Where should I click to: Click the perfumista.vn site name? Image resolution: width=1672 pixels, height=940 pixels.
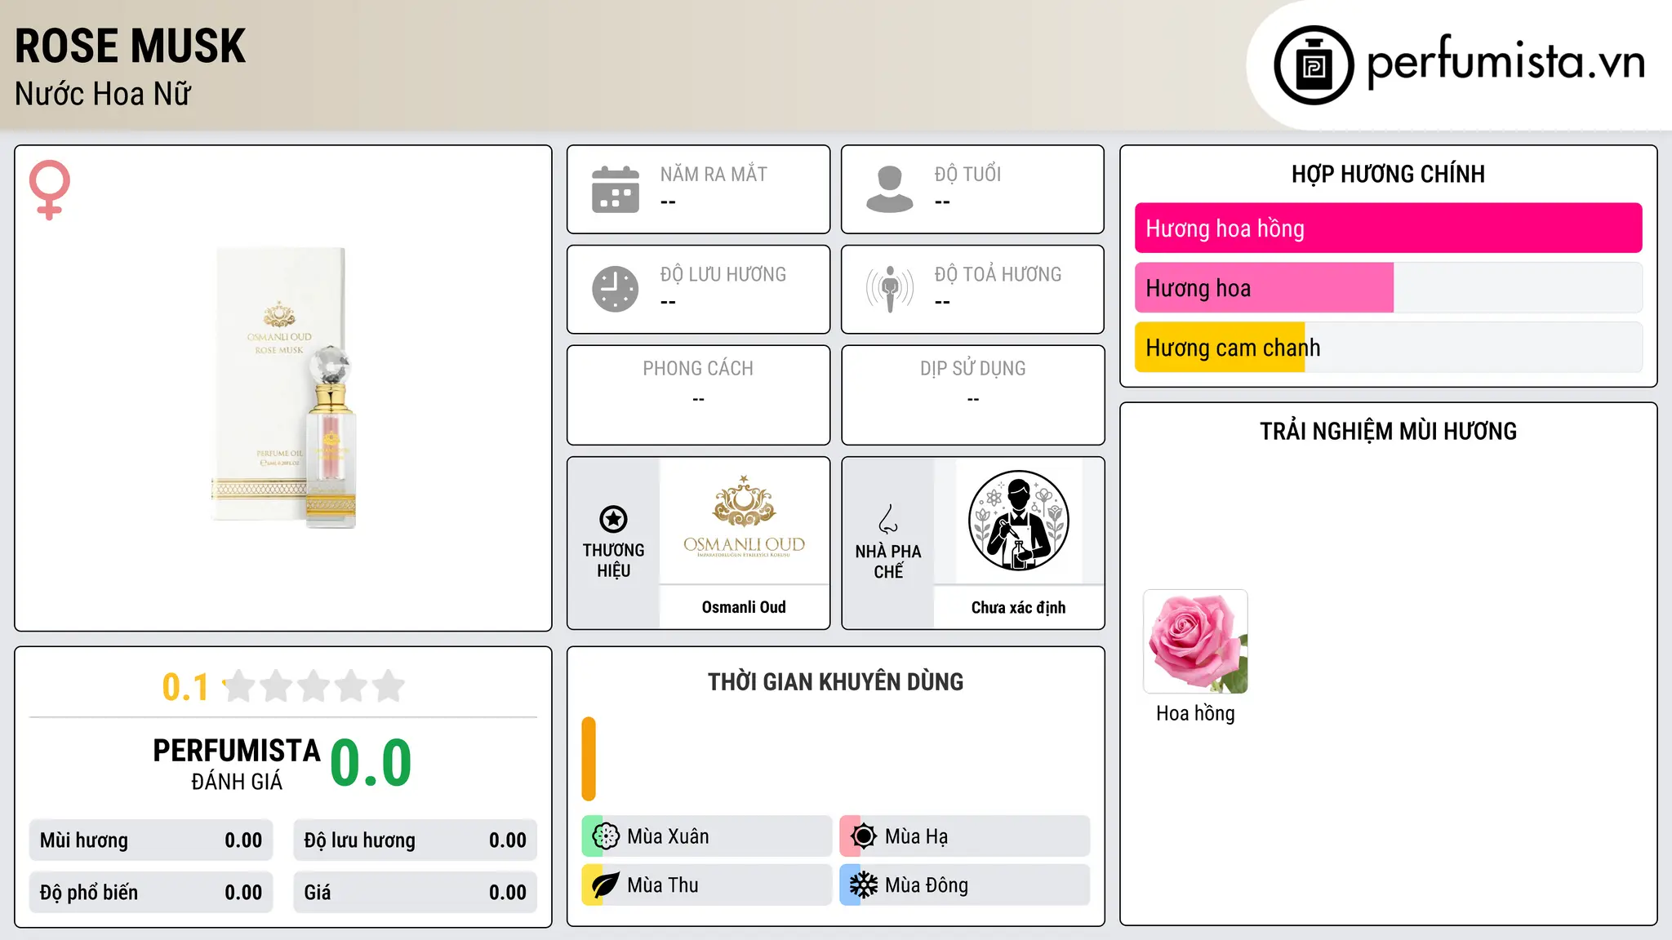[1505, 61]
